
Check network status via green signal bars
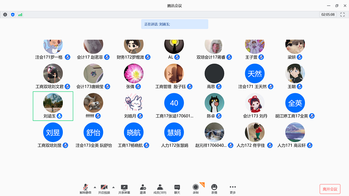[20, 14]
